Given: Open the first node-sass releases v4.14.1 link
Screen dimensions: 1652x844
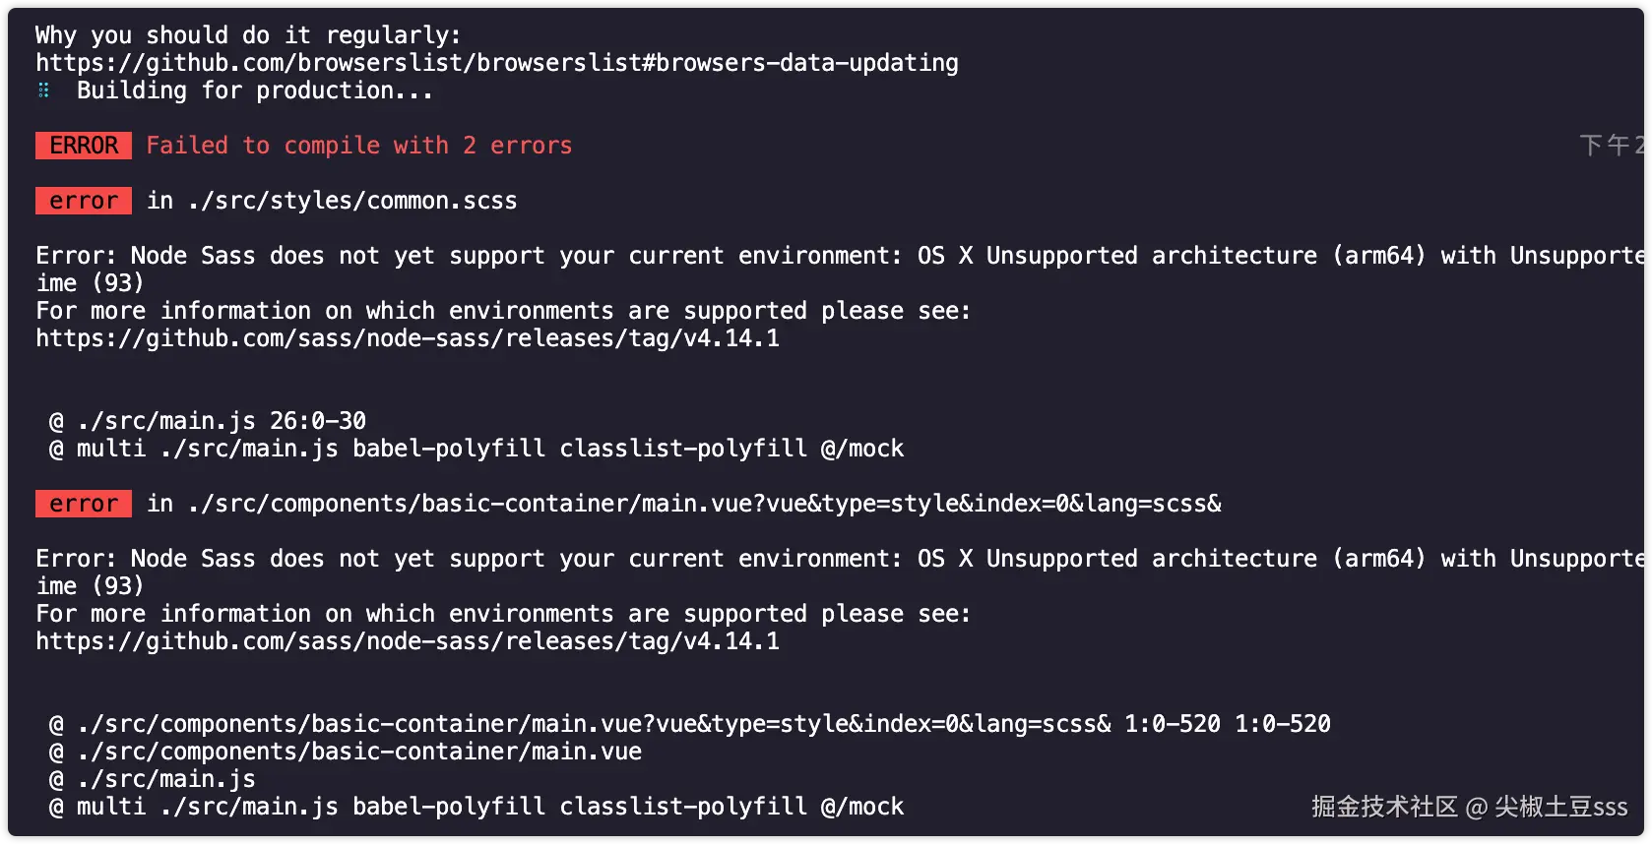Looking at the screenshot, I should (407, 338).
